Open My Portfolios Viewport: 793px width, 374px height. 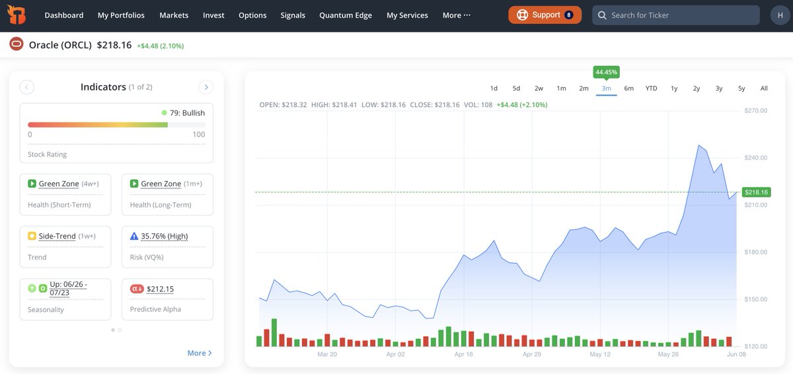click(122, 15)
